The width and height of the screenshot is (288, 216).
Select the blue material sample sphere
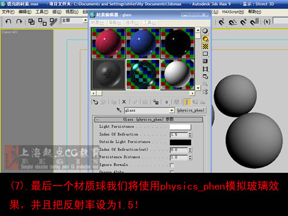click(x=143, y=43)
